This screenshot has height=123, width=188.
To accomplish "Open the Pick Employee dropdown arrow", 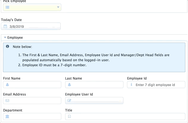I will tap(58, 7).
